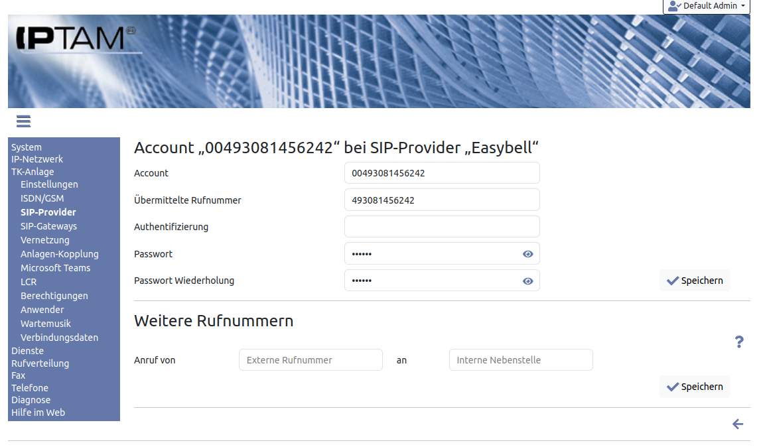Expand the TK-Anlage menu section
This screenshot has width=761, height=447.
[33, 172]
